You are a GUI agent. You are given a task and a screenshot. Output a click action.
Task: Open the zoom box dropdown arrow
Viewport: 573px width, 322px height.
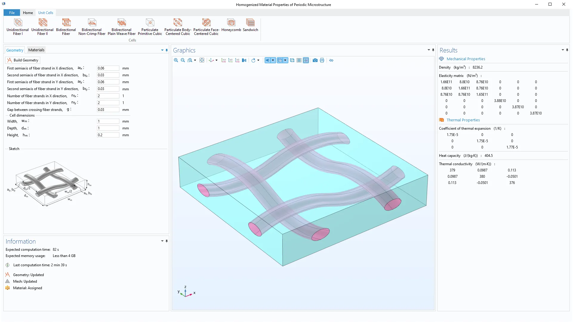(195, 60)
